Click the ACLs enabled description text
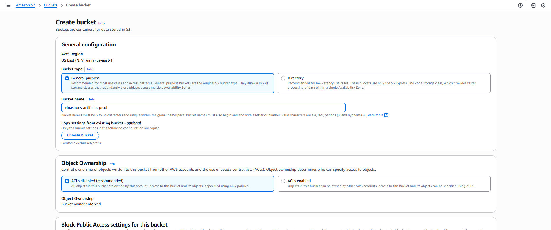The height and width of the screenshot is (230, 551). (x=381, y=186)
